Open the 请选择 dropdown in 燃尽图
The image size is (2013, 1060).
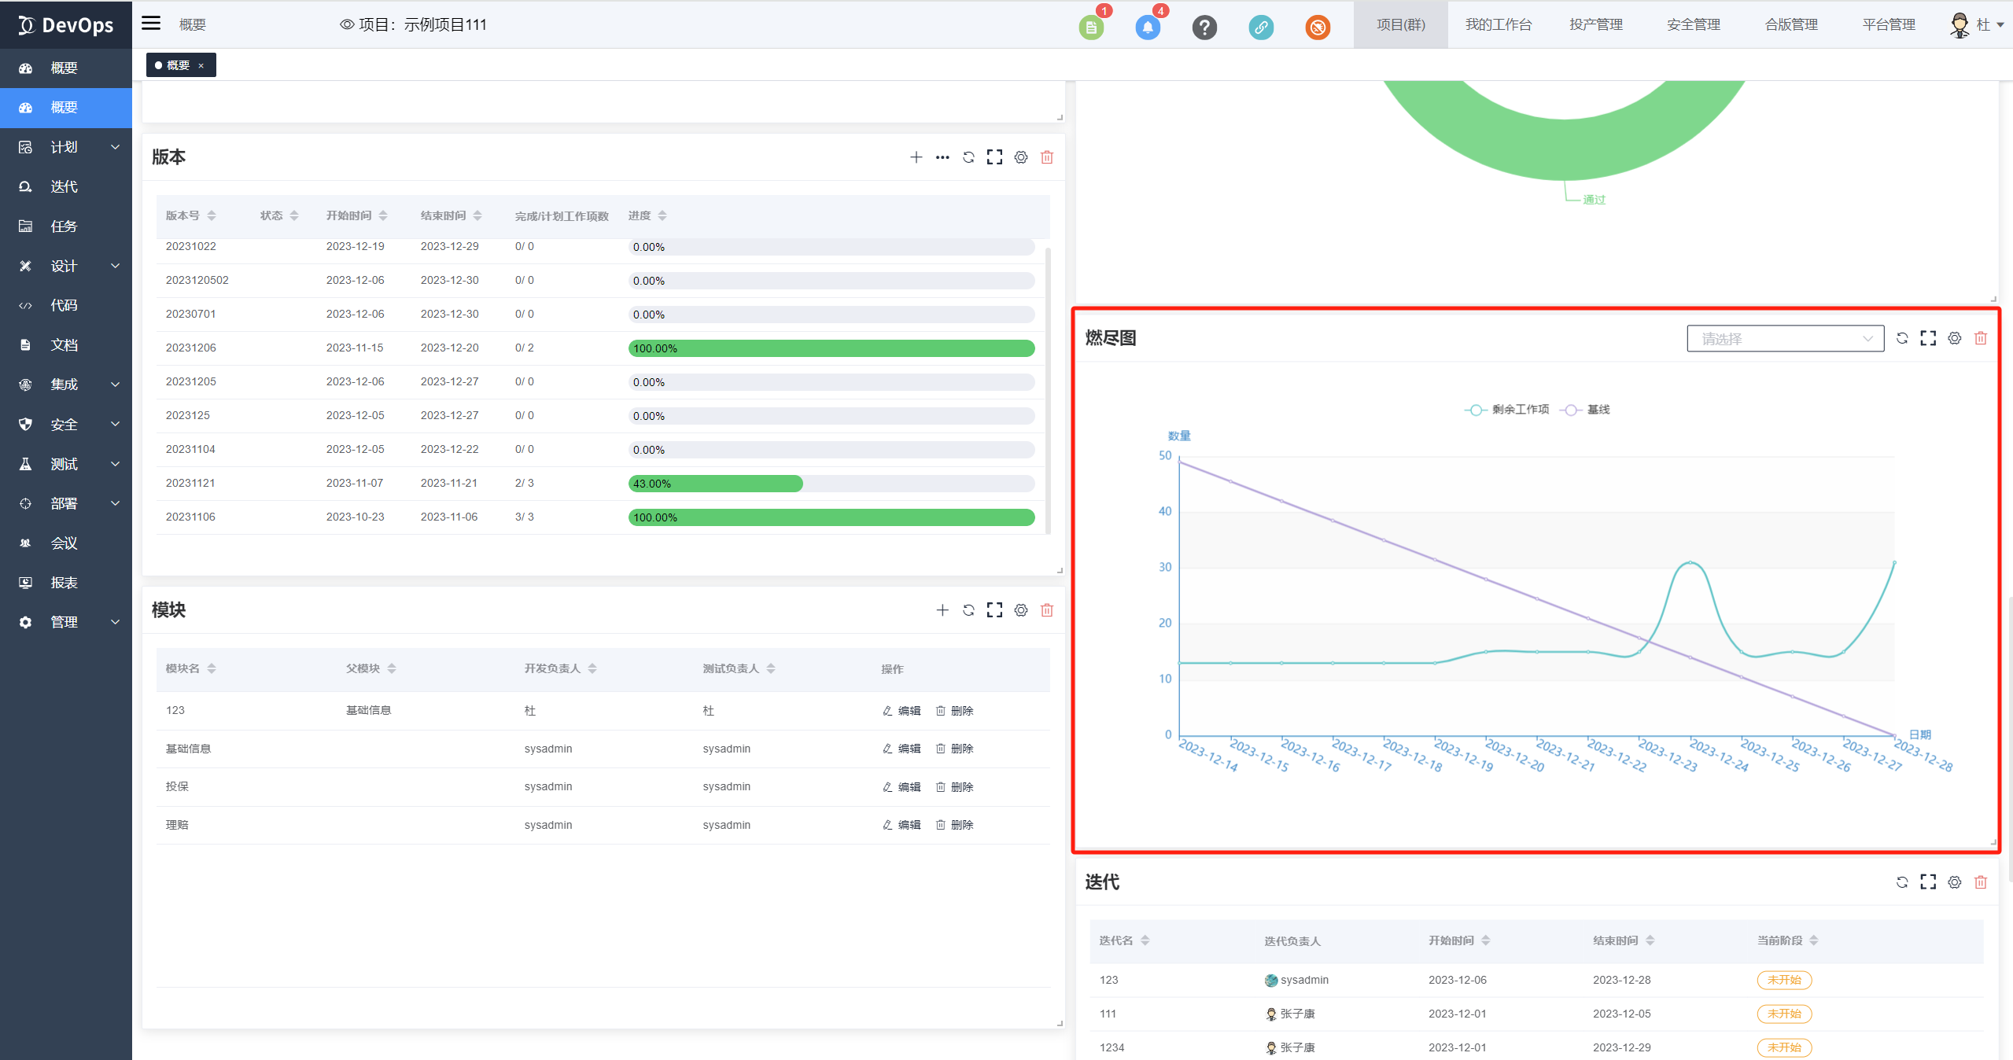click(x=1784, y=339)
